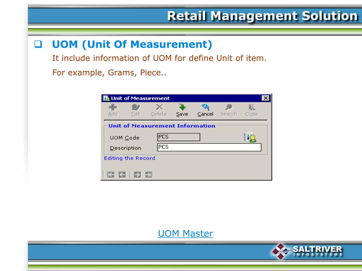The image size is (362, 271).
Task: Click the 'Editing the Record' status text
Action: (129, 158)
